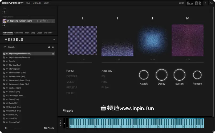This screenshot has height=133, width=215.
Task: Switch to the Loops tab
Action: click(x=39, y=33)
